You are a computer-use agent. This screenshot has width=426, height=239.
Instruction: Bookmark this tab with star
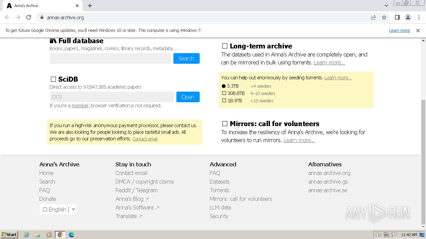pos(384,17)
